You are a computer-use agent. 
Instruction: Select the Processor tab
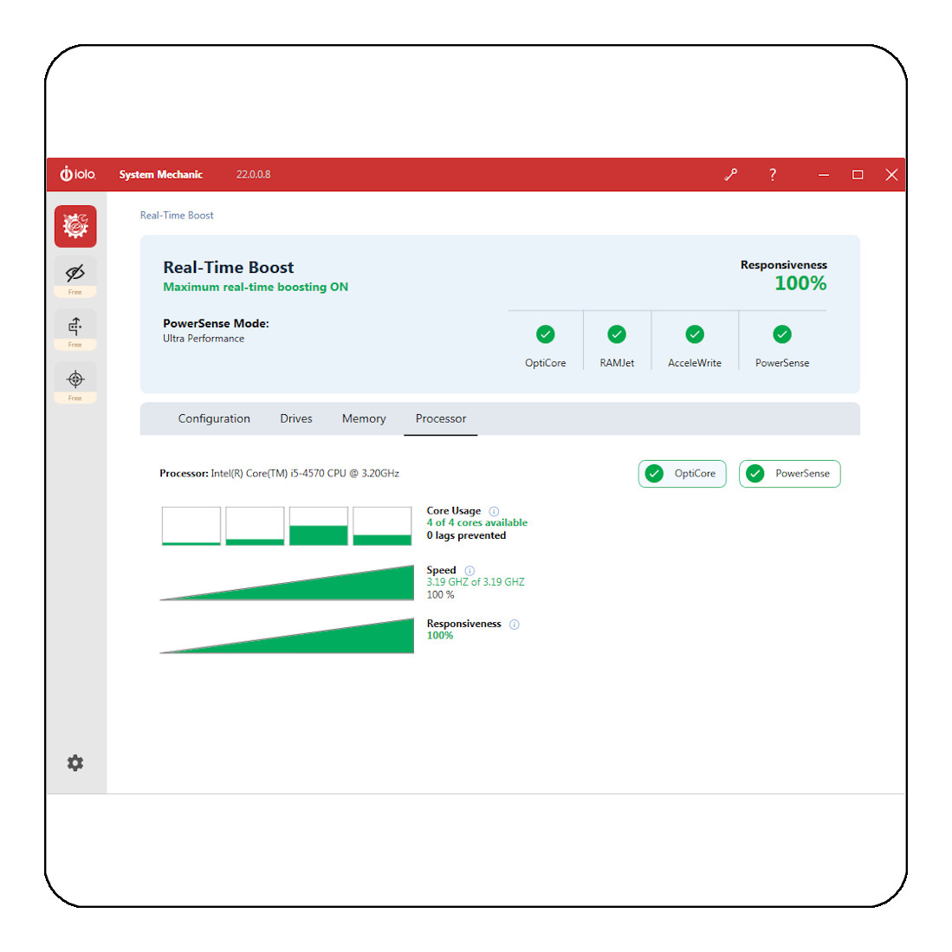[x=441, y=418]
